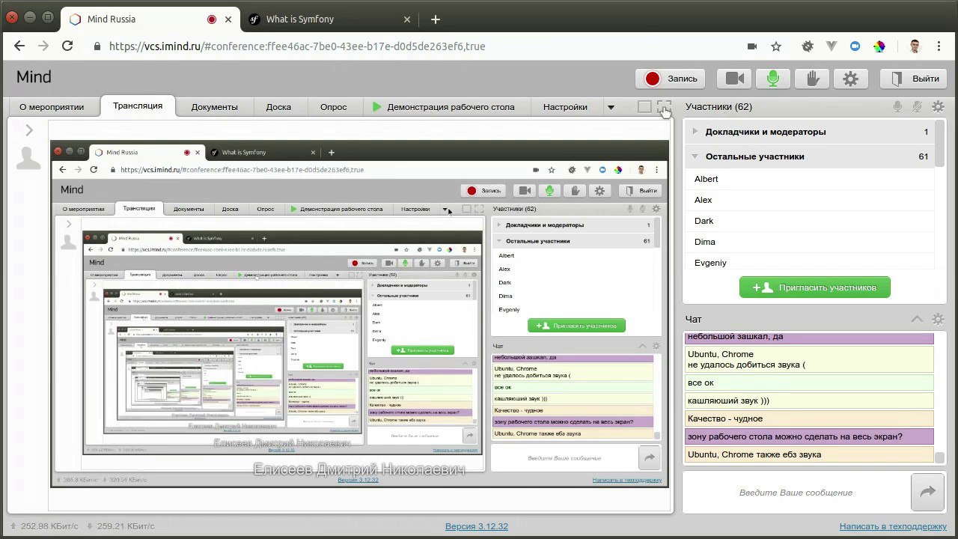The image size is (958, 539).
Task: Click the chat scrollbar thumb
Action: click(x=940, y=457)
